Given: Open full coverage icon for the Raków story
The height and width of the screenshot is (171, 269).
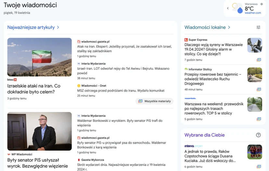Looking at the screenshot, I should tap(259, 166).
